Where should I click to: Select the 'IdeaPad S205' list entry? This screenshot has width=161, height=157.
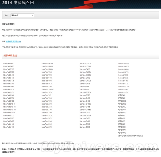click(9, 118)
